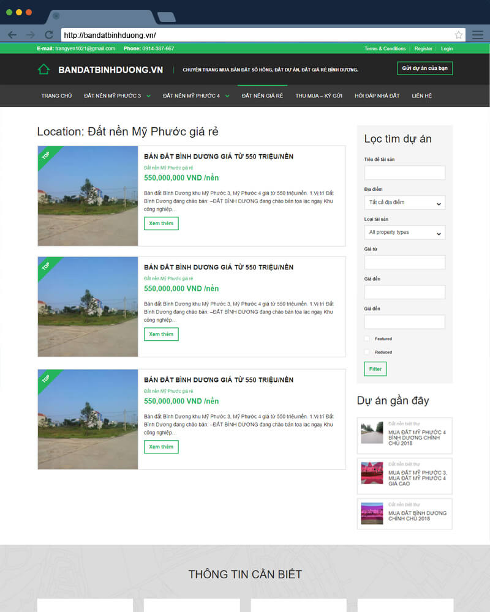The height and width of the screenshot is (612, 490).
Task: Tick the Reduced checkbox
Action: coord(367,352)
